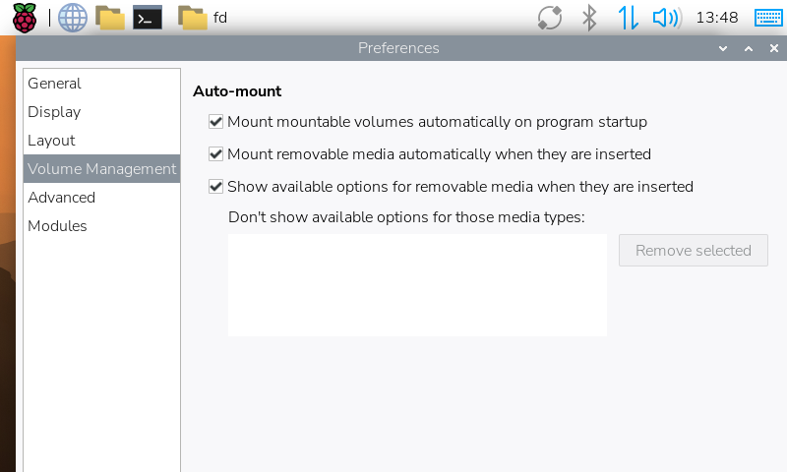Open the volume control speaker icon
787x472 pixels.
667,18
